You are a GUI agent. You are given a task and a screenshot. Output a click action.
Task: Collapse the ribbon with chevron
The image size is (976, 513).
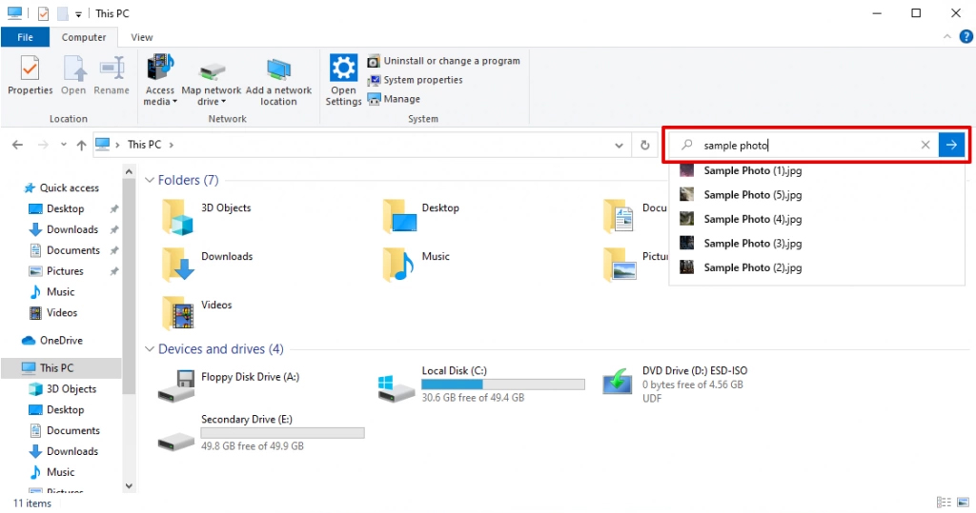[946, 37]
